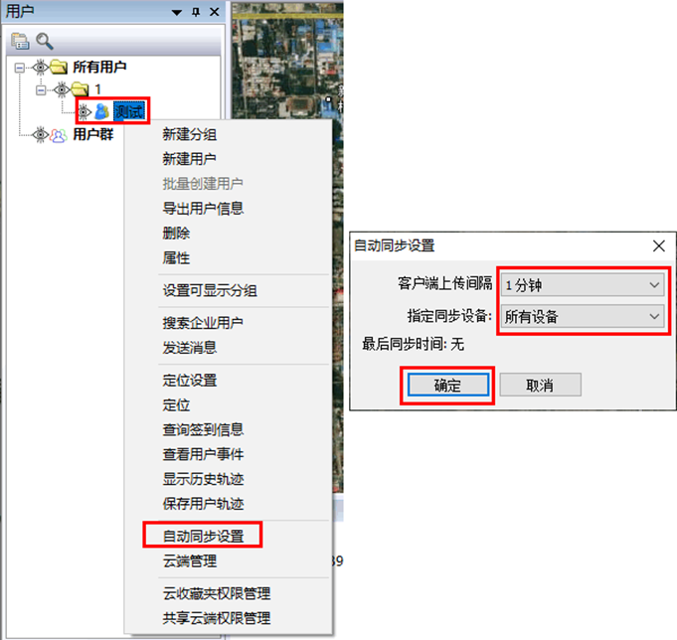Collapse the 所有用户 tree node
677x640 pixels.
point(20,68)
